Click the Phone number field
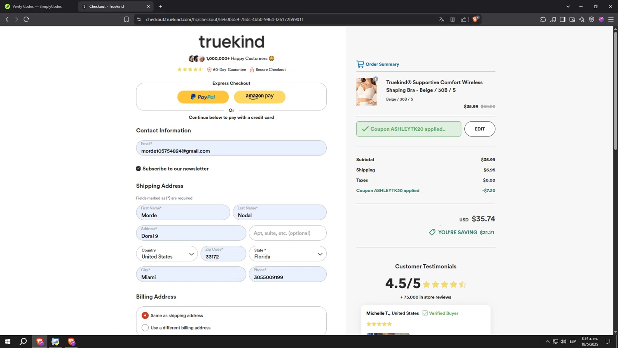The width and height of the screenshot is (618, 348). tap(288, 274)
